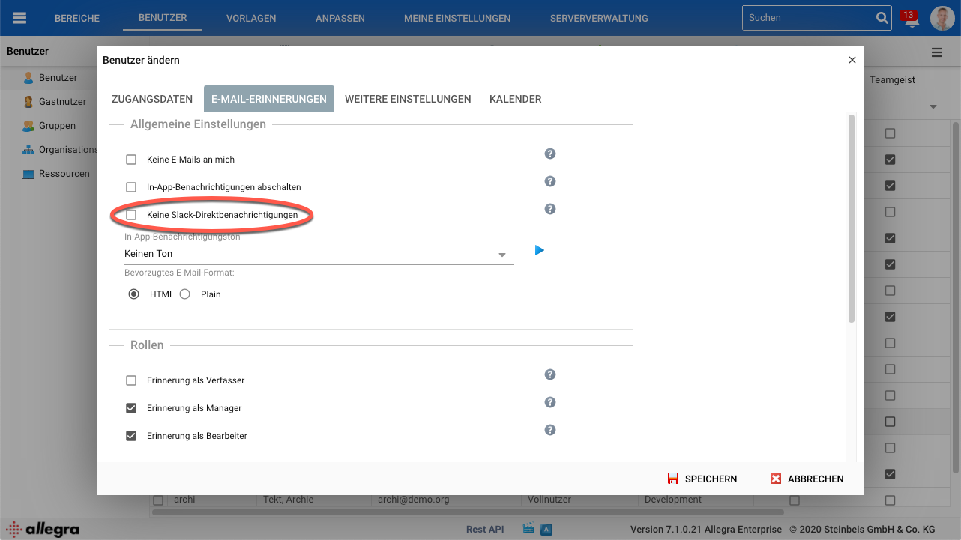Open the Weitere Einstellungen tab

pos(408,99)
